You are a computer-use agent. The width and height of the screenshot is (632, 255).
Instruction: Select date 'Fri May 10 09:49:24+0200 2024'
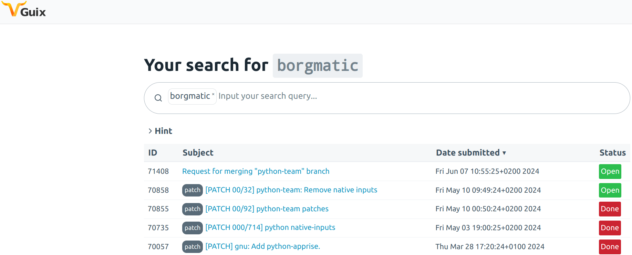pos(488,190)
